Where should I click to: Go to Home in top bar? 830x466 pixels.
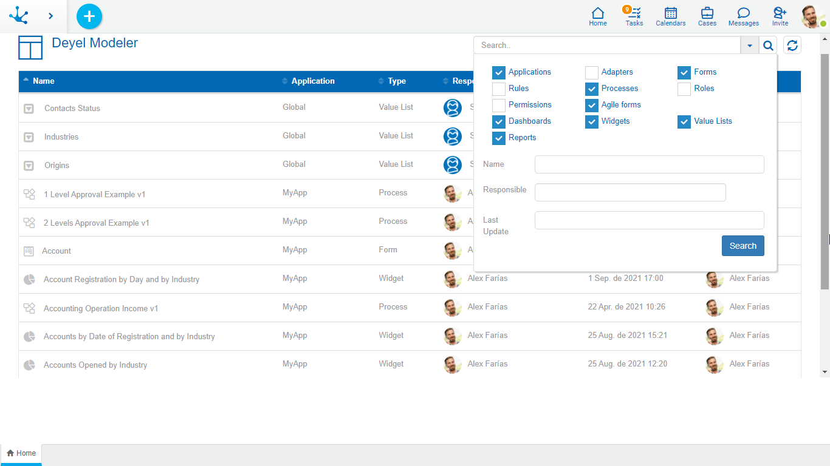tap(598, 16)
